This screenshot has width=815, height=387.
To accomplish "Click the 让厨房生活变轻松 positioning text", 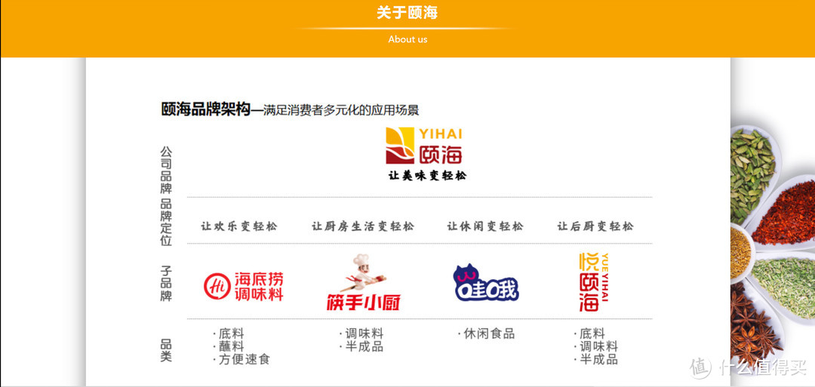I will [363, 226].
